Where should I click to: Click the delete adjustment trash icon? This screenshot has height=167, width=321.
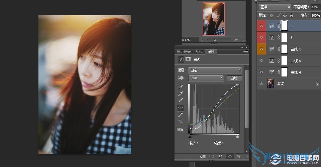coord(238,156)
